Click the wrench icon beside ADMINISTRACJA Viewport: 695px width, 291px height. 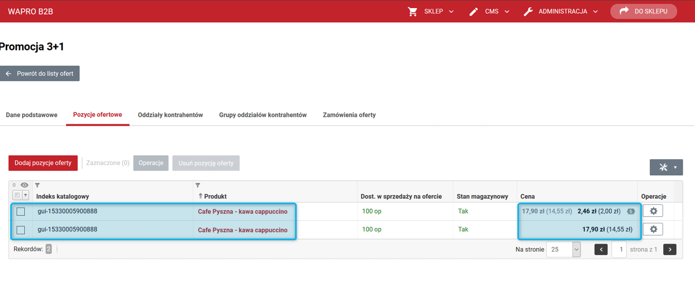[528, 12]
